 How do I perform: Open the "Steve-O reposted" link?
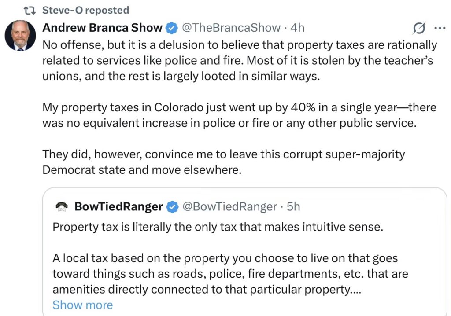point(85,10)
